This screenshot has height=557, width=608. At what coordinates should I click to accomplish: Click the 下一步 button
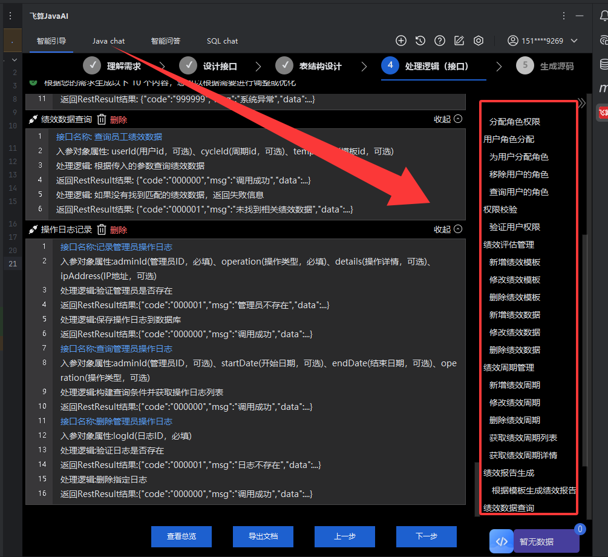click(427, 536)
